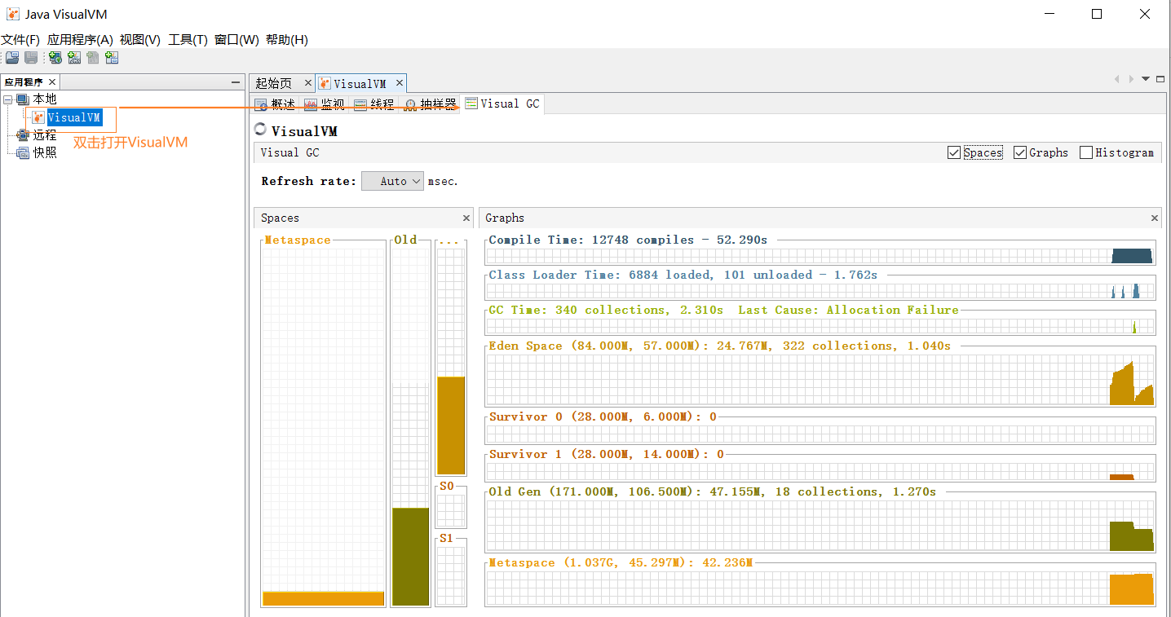Select the Visual GC tab
Viewport: 1171px width, 617px height.
point(502,104)
